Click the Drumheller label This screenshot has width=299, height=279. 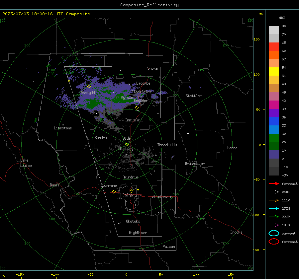[195, 164]
